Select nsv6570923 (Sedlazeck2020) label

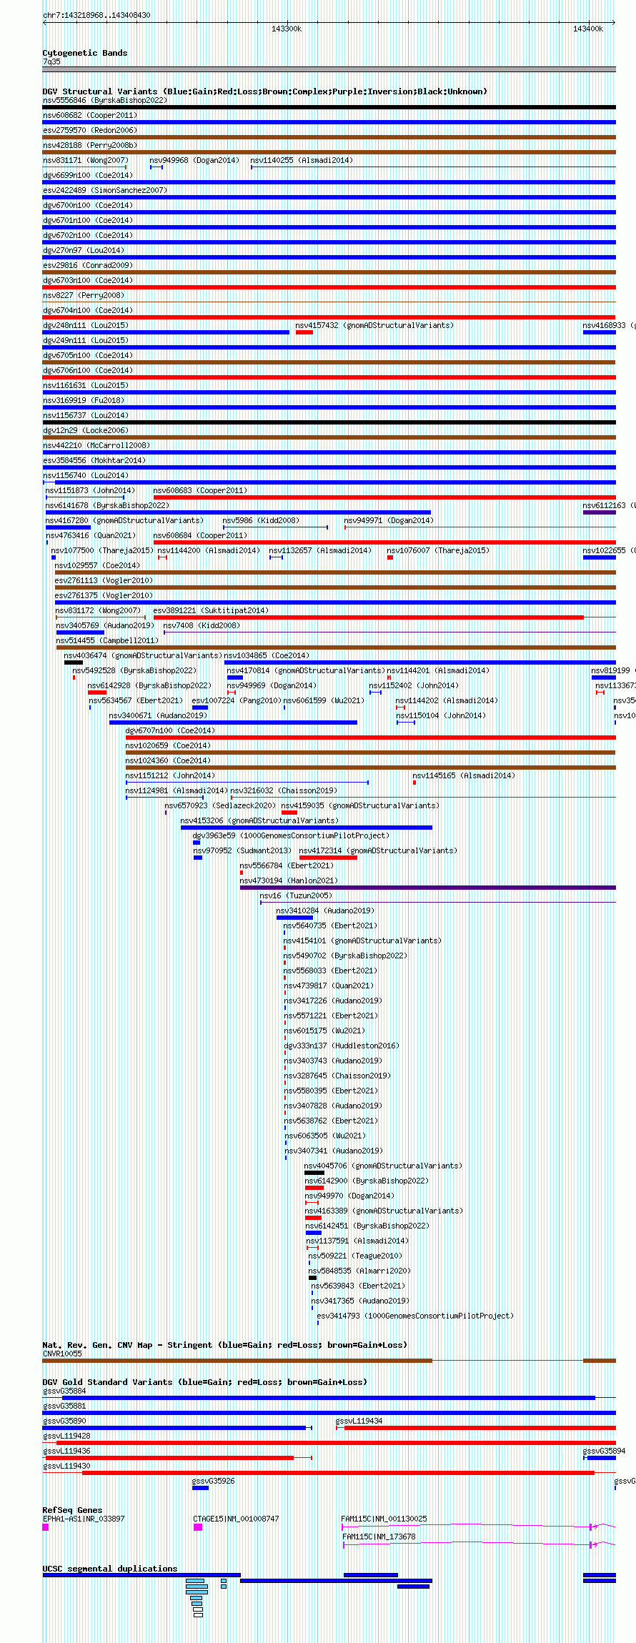coord(219,805)
